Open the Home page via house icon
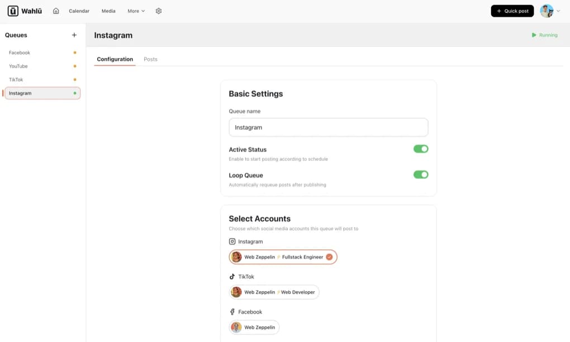The height and width of the screenshot is (342, 570). 54,10
